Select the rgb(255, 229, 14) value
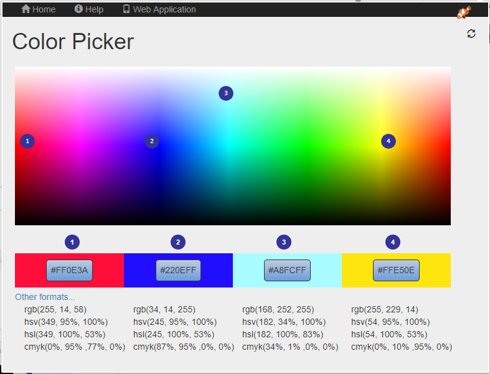 click(385, 309)
